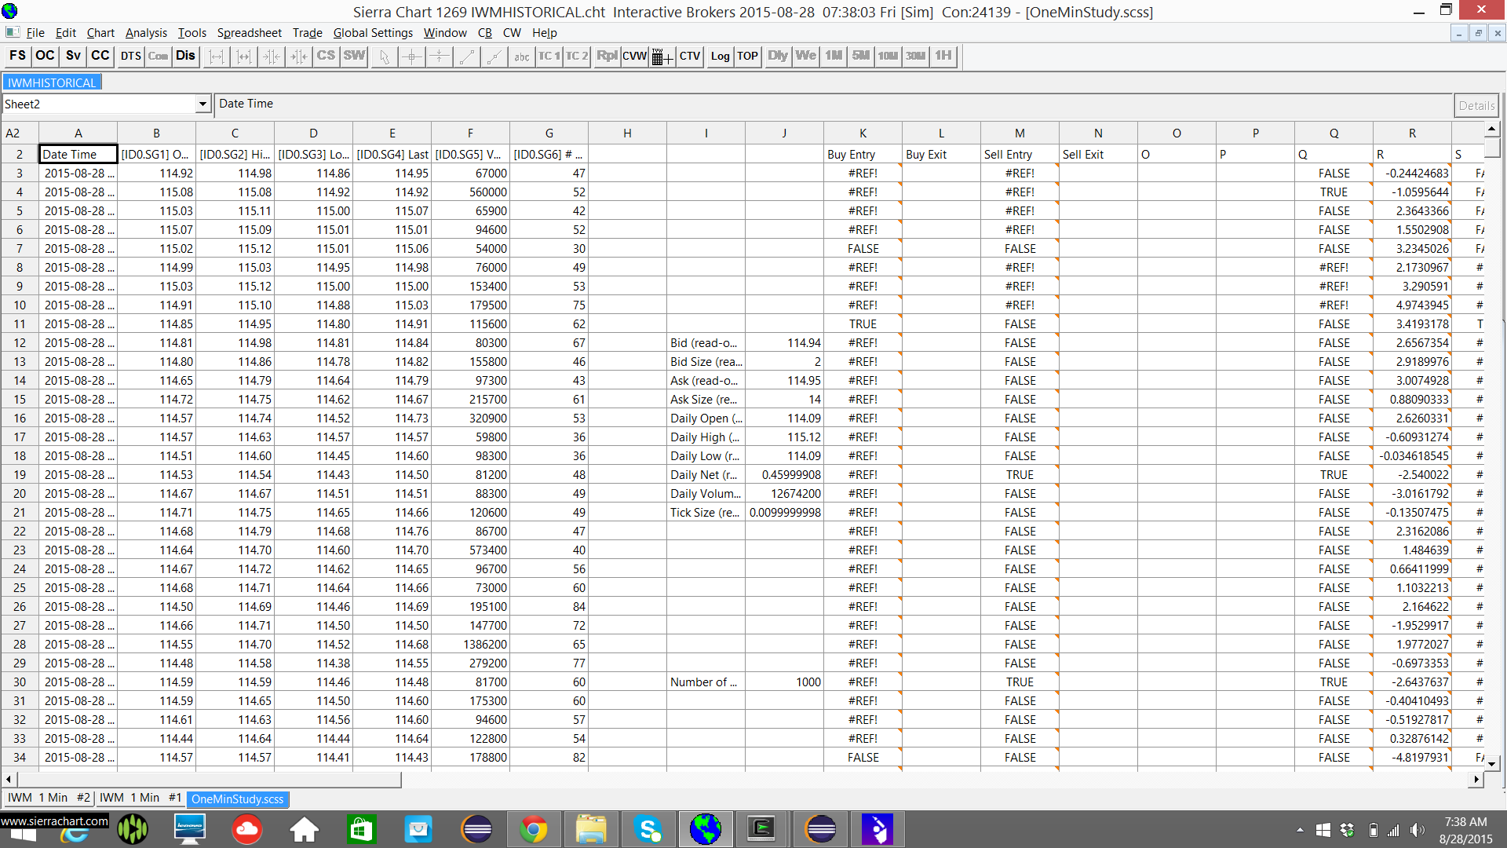Open Google Chrome from the taskbar

[x=534, y=829]
